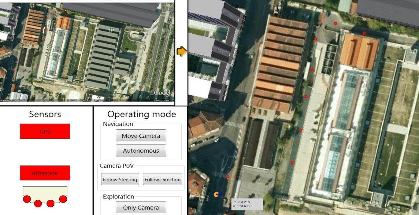The image size is (419, 215).
Task: Select the third-from-left ultrasonic sensor circle
Action: coord(51,203)
